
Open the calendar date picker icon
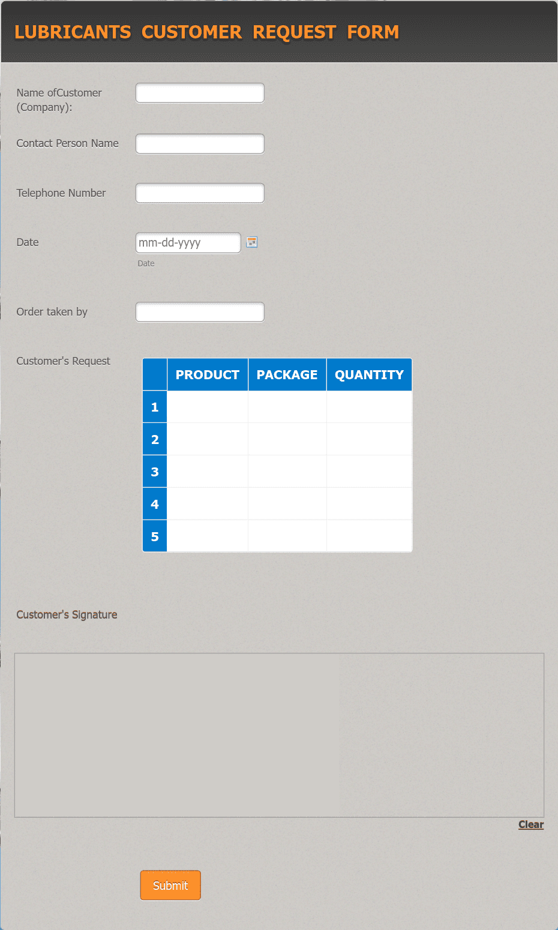click(x=252, y=242)
